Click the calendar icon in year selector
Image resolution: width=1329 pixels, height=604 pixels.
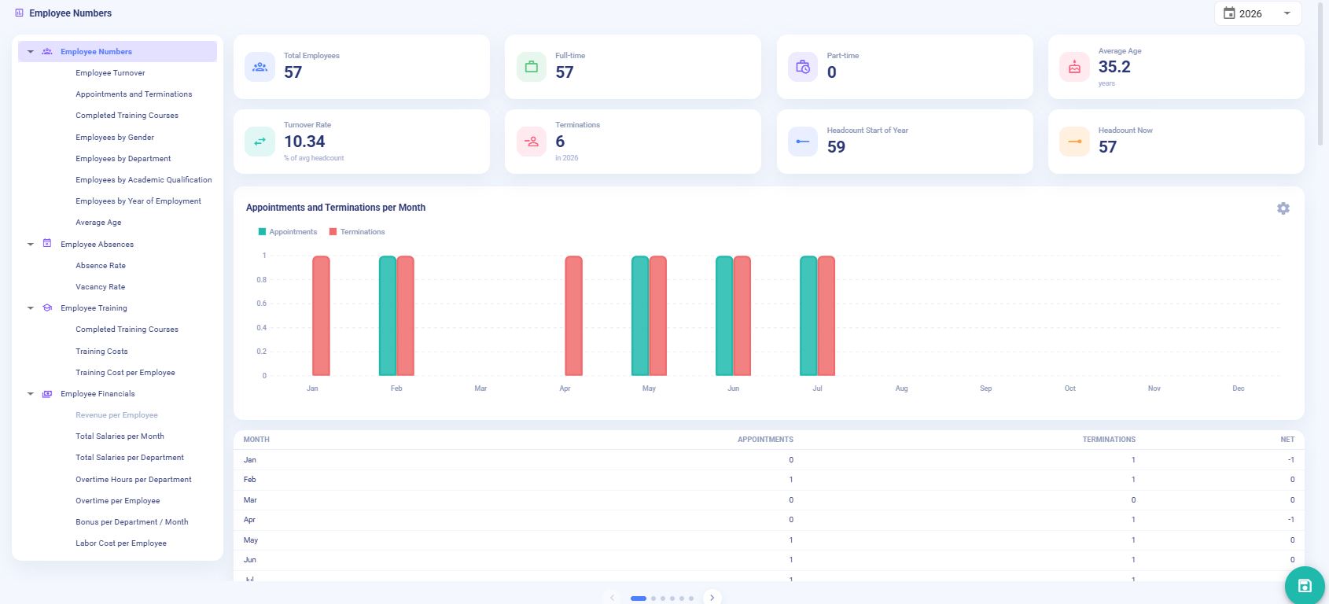[x=1229, y=13]
